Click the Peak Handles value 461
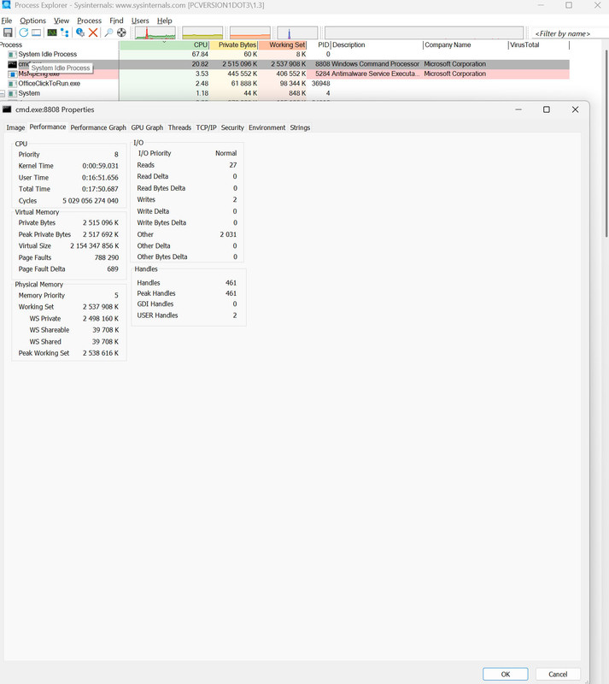 point(231,293)
